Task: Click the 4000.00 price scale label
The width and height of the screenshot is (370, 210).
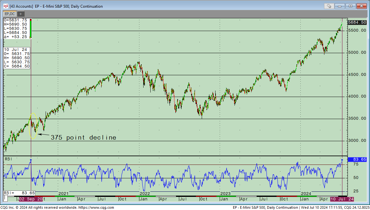Action: pyautogui.click(x=357, y=96)
